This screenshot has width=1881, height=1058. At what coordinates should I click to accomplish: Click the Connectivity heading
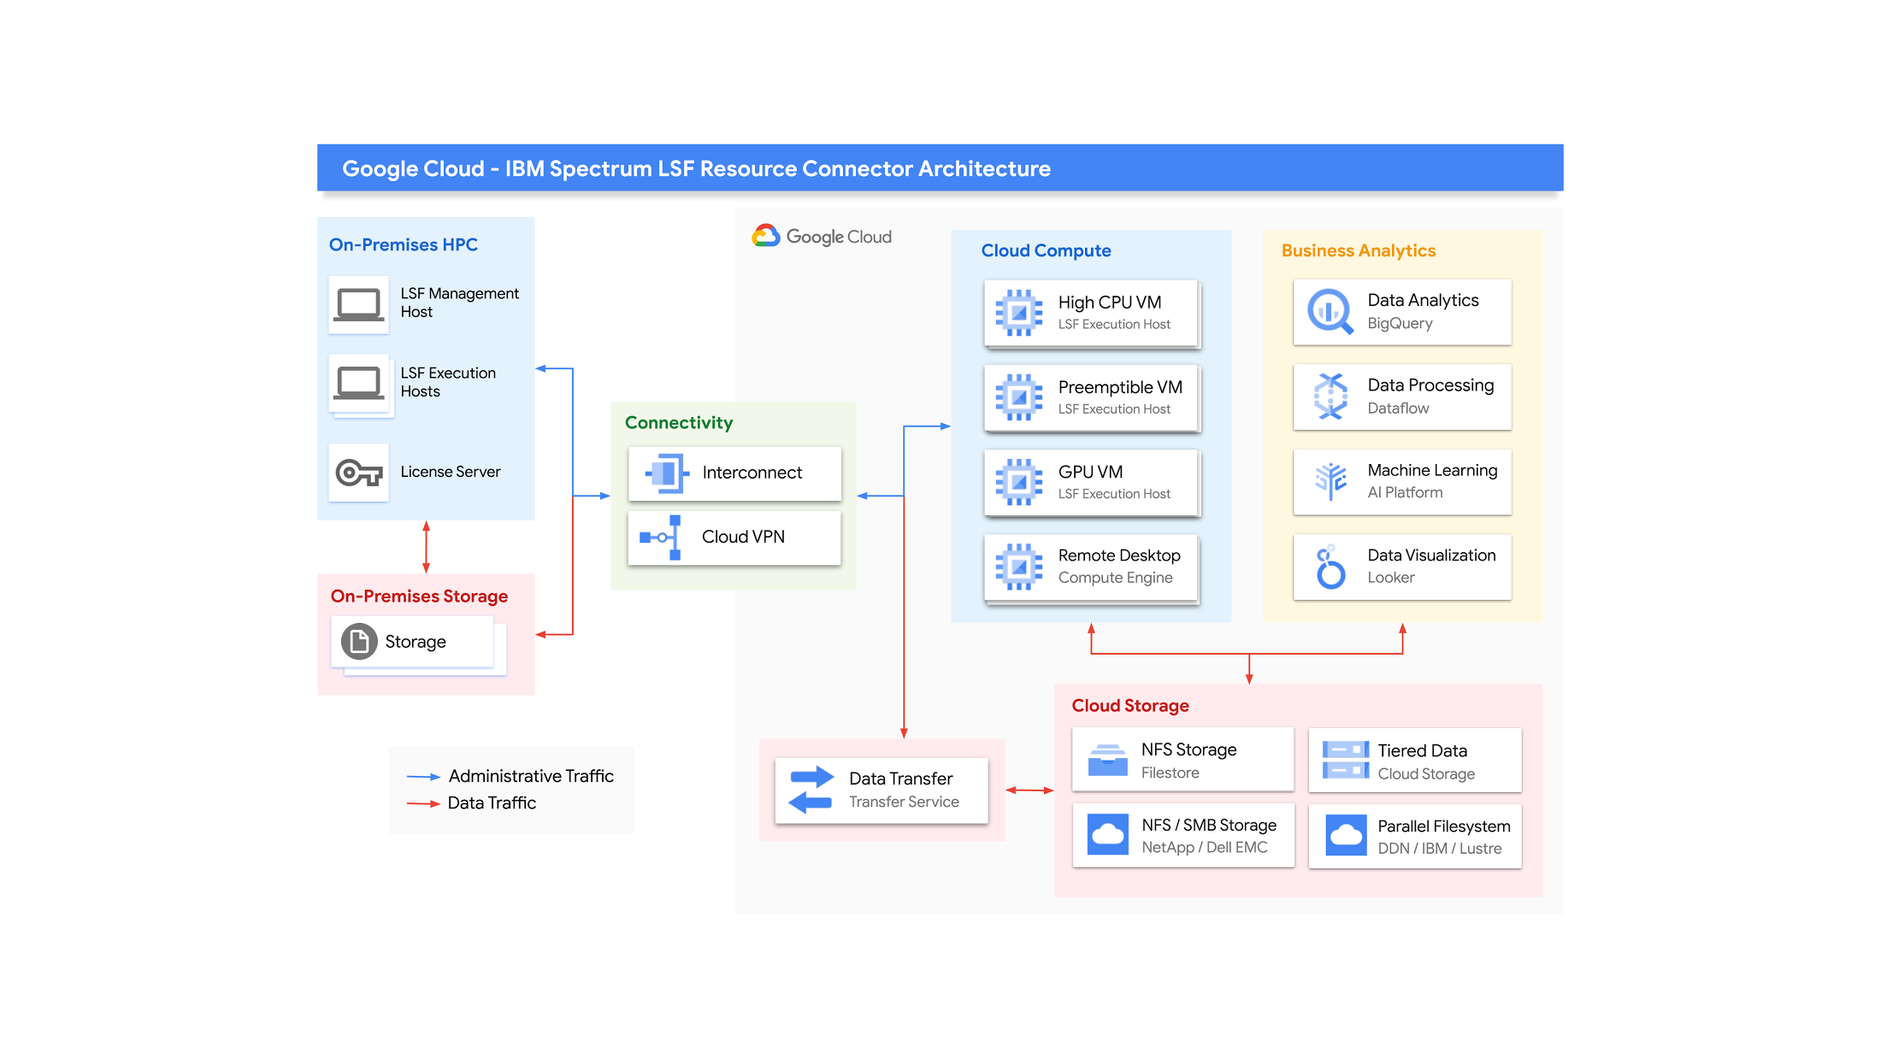(x=678, y=422)
